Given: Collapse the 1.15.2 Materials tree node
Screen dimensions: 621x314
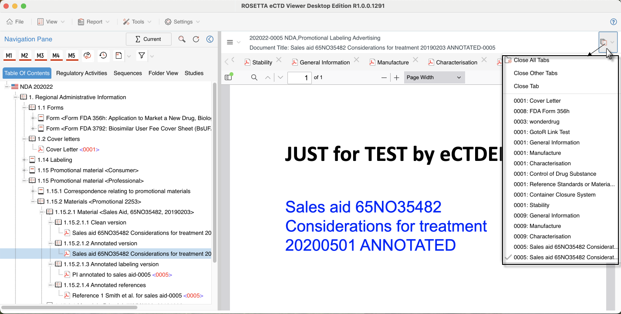Looking at the screenshot, I should (x=33, y=202).
